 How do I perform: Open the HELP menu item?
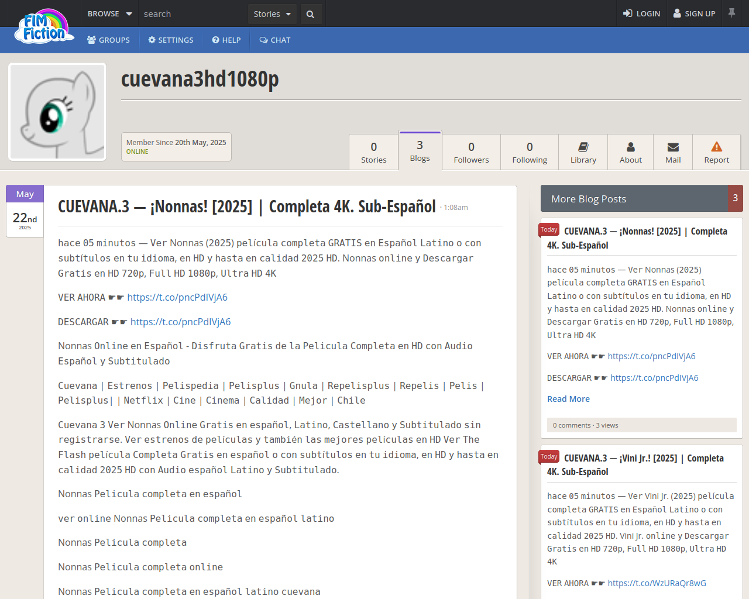pyautogui.click(x=226, y=40)
